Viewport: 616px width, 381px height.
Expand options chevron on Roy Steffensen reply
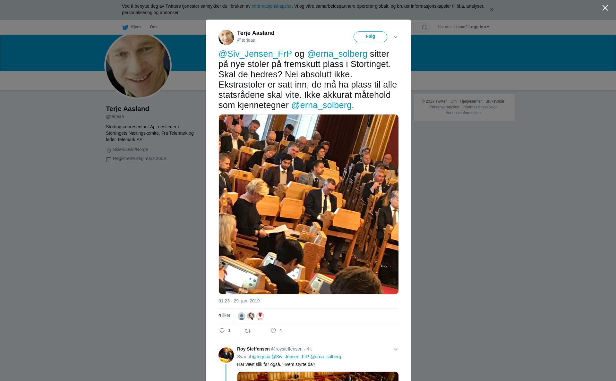point(396,349)
